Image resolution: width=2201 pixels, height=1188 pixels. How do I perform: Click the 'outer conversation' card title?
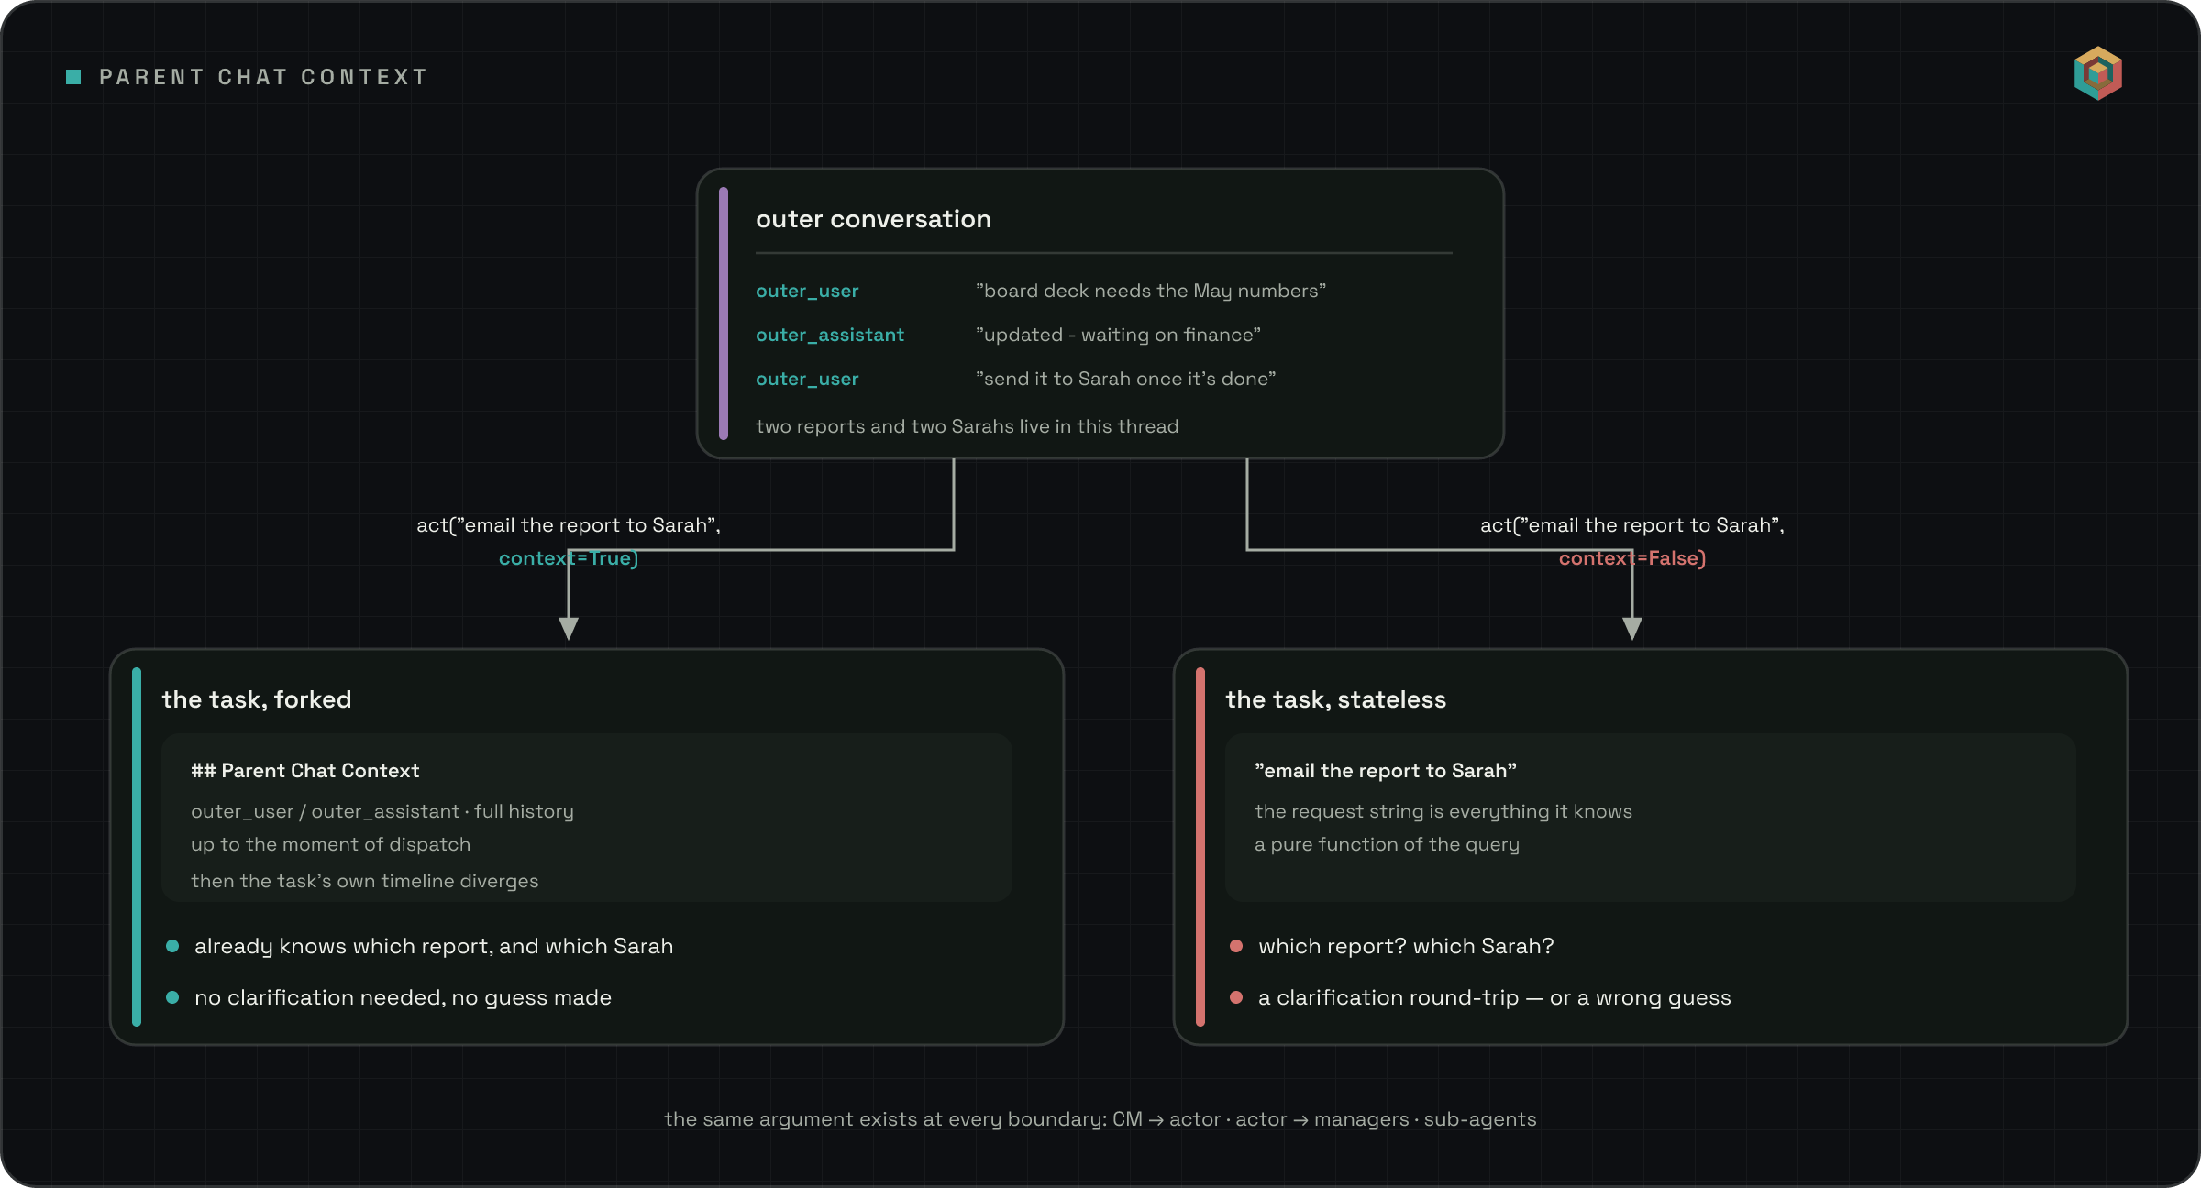click(873, 219)
